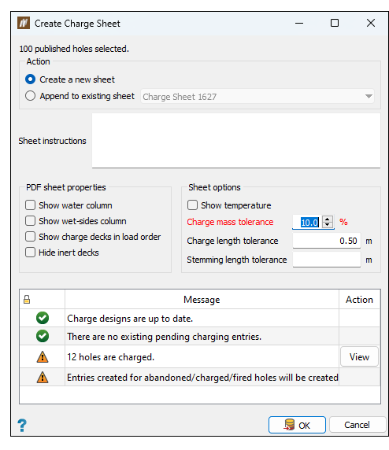Viewport: 389px width, 450px height.
Task: Click the lock icon in table header
Action: 27,299
